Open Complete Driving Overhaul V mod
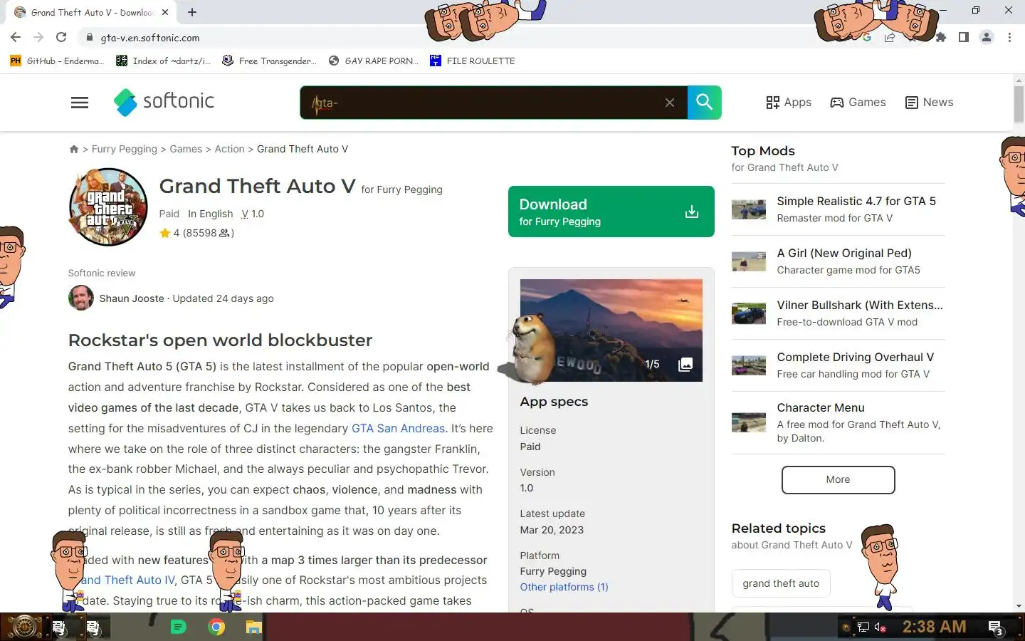This screenshot has width=1025, height=641. coord(856,358)
